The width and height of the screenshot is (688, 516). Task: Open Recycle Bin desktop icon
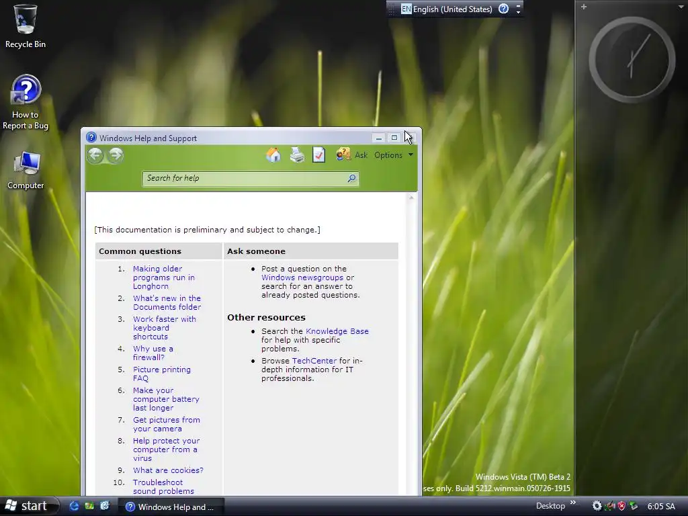(25, 26)
